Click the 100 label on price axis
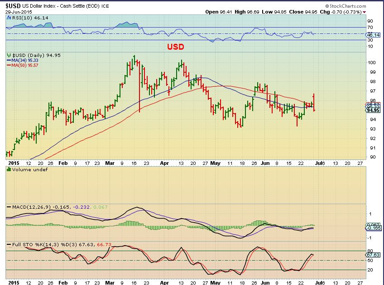The height and width of the screenshot is (285, 384). (x=371, y=62)
